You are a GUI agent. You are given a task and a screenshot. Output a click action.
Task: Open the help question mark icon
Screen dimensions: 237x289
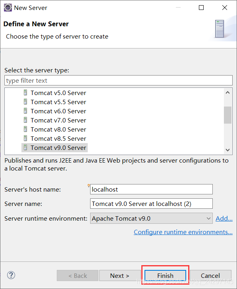click(x=11, y=275)
